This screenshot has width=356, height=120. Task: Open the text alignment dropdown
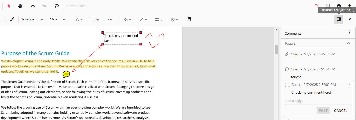tap(94, 19)
